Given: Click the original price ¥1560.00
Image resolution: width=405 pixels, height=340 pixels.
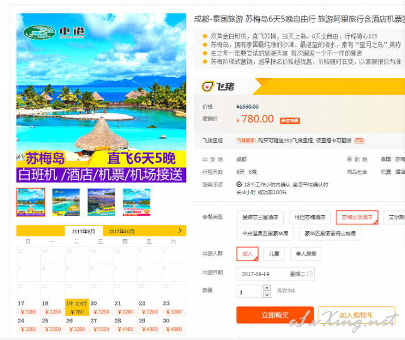Looking at the screenshot, I should point(247,107).
